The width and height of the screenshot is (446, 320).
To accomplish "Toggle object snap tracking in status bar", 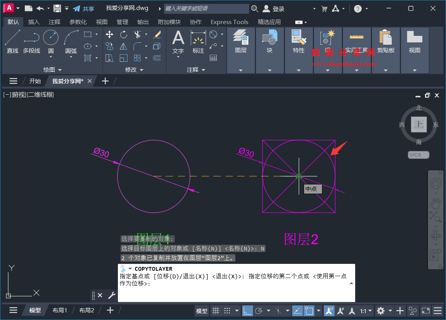I will pos(297,310).
